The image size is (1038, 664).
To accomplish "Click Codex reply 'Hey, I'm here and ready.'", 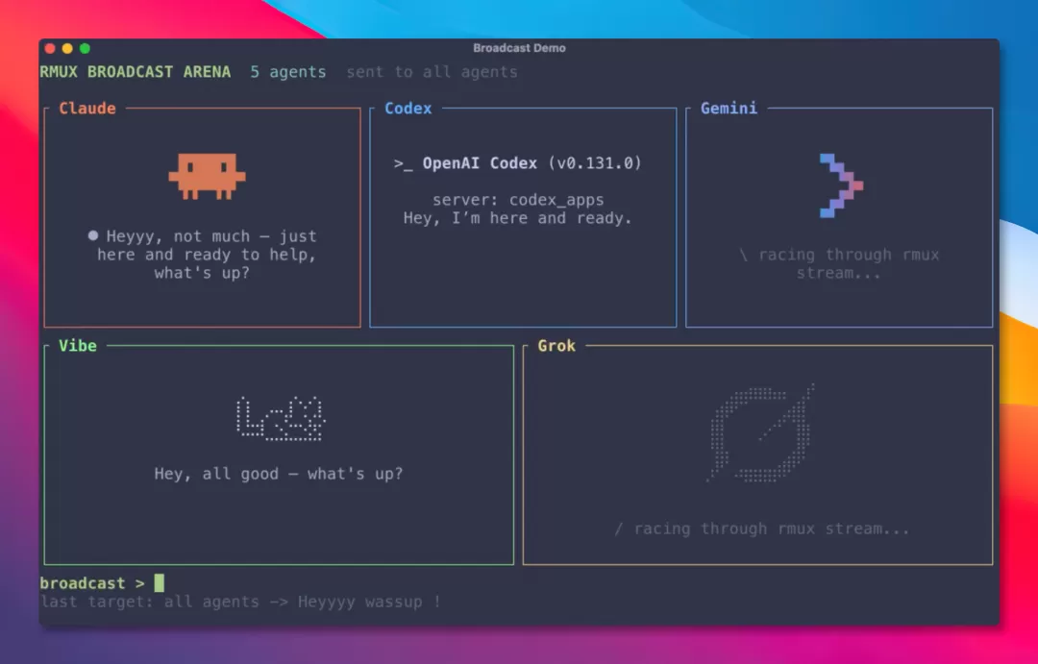I will [518, 218].
